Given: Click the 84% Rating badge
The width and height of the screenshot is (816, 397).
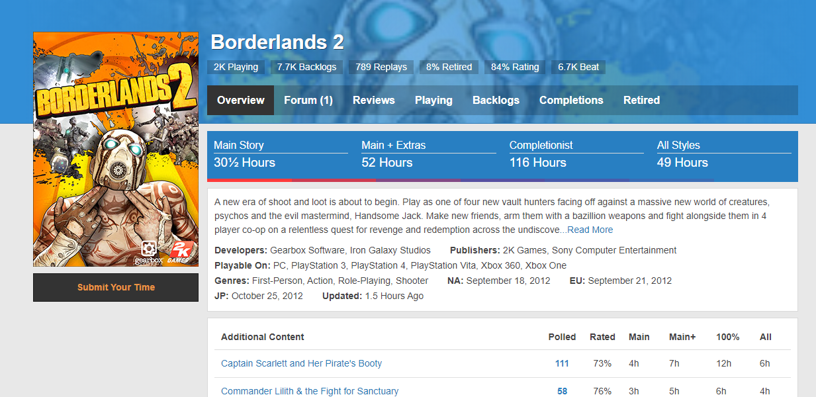Looking at the screenshot, I should tap(515, 67).
